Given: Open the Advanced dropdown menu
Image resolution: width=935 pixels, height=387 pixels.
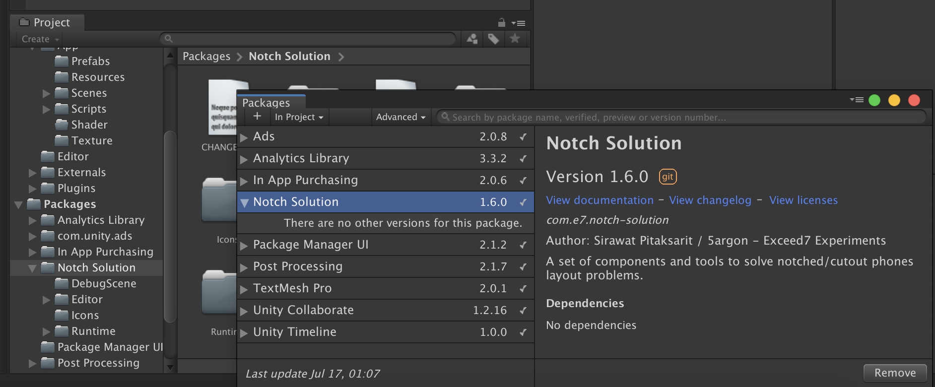Looking at the screenshot, I should point(401,117).
